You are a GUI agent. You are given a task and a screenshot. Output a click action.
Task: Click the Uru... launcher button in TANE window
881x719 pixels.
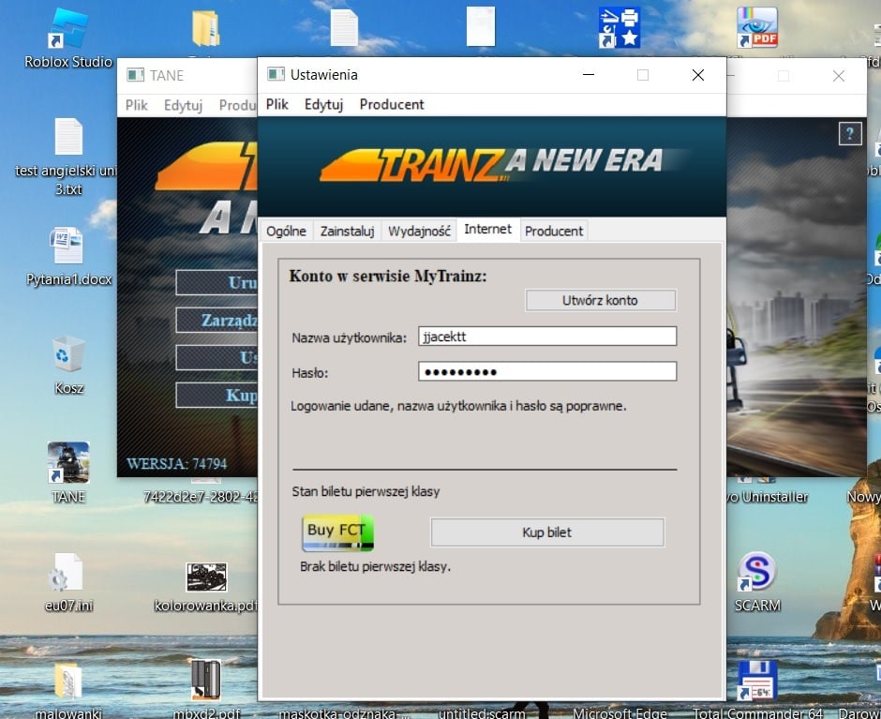pyautogui.click(x=217, y=282)
